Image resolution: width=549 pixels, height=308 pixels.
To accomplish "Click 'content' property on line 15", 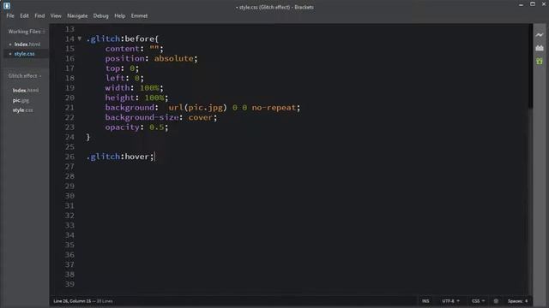I will click(x=122, y=49).
